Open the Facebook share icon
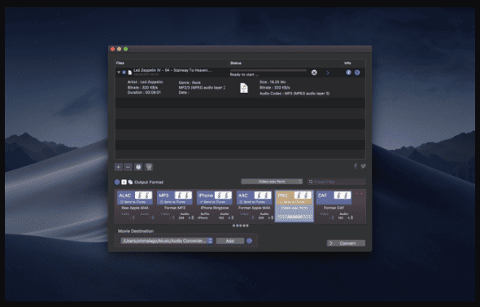Screen dimensions: 480x307 pyautogui.click(x=356, y=166)
